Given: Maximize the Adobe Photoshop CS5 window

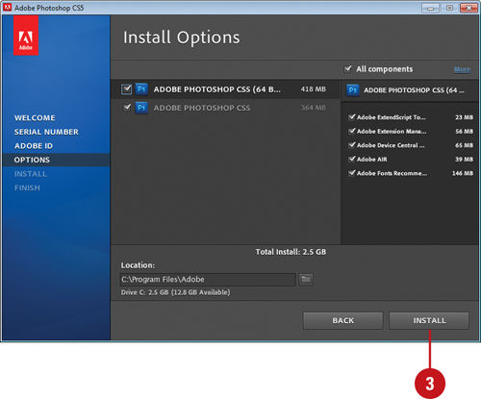Looking at the screenshot, I should point(449,8).
